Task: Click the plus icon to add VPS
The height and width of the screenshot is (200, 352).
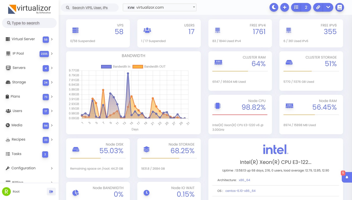Action: 285,8
